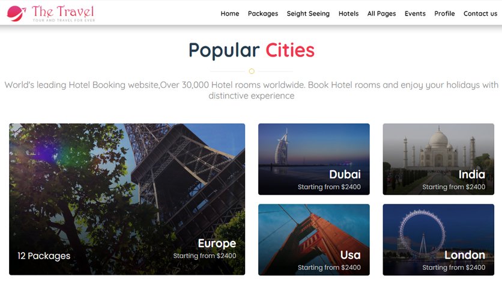Go to the Profile page
Viewport: 502px width, 291px height.
click(x=444, y=13)
